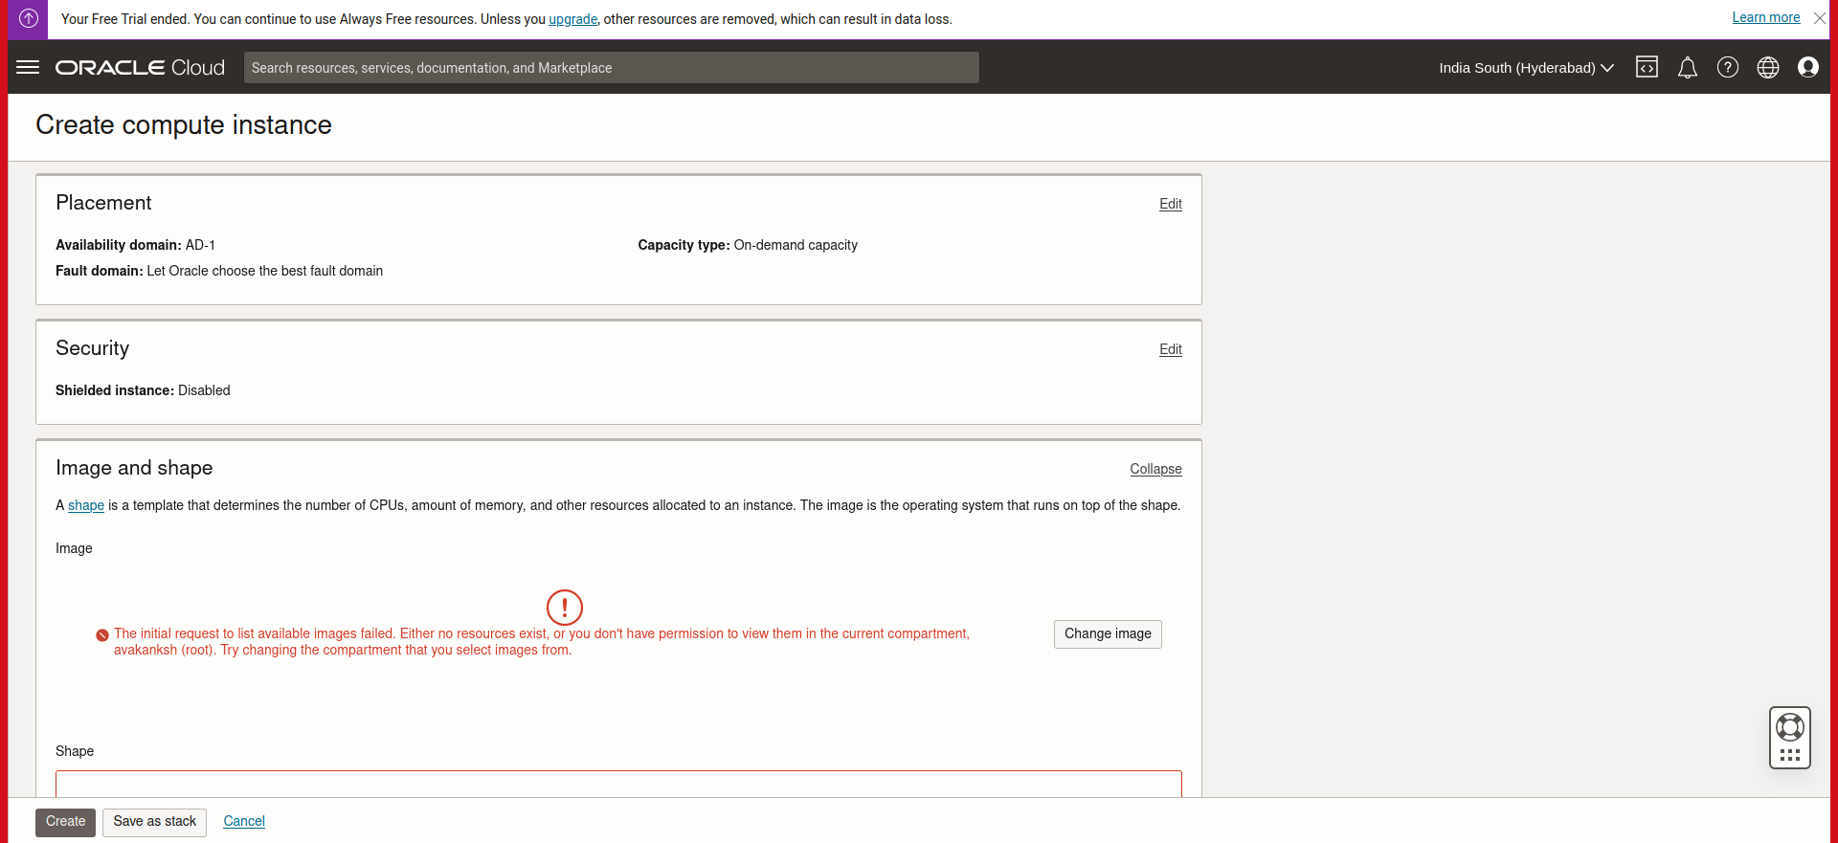Follow the upgrade link in banner

(572, 19)
